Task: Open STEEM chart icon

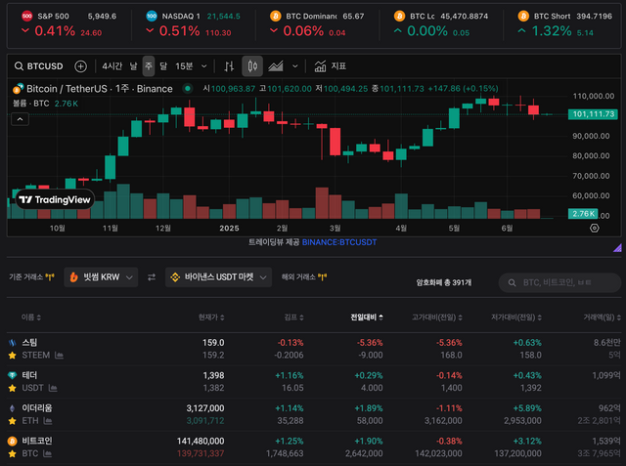Action: point(59,356)
